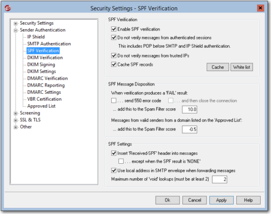Expand the Security Settings tree node
This screenshot has height=214, width=271.
click(x=16, y=23)
